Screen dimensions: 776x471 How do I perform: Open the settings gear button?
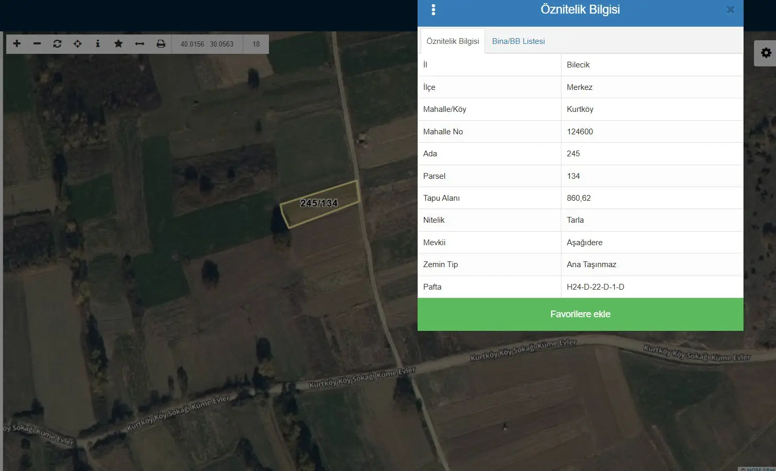(766, 53)
